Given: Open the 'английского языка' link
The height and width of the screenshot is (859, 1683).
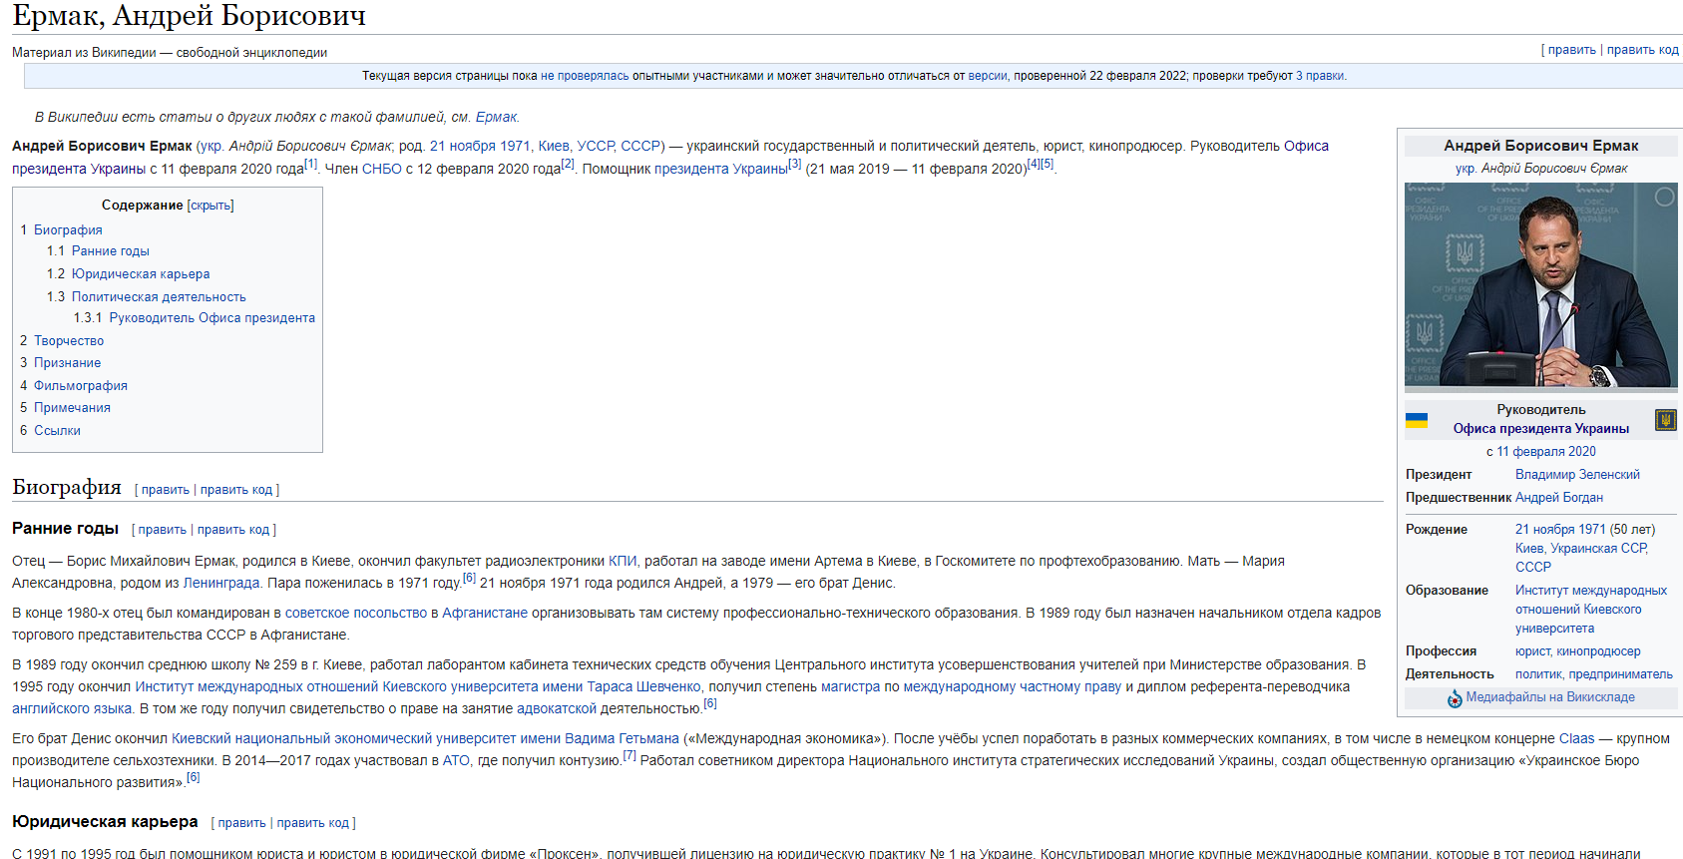Looking at the screenshot, I should (x=72, y=709).
